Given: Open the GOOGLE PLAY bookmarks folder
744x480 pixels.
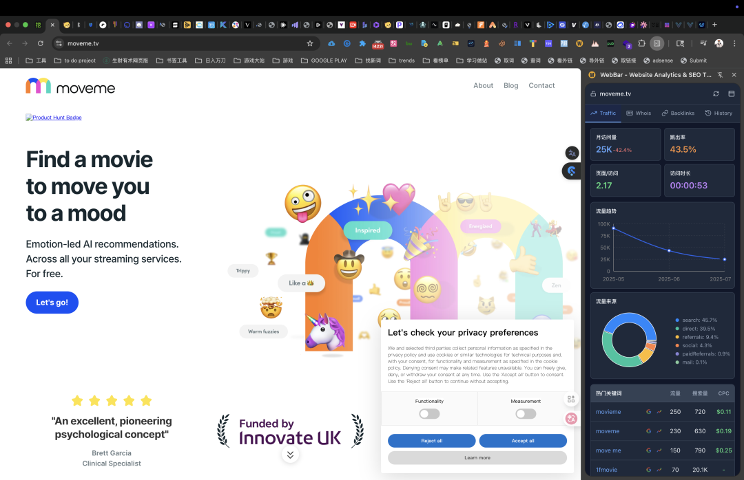Looking at the screenshot, I should pyautogui.click(x=324, y=61).
